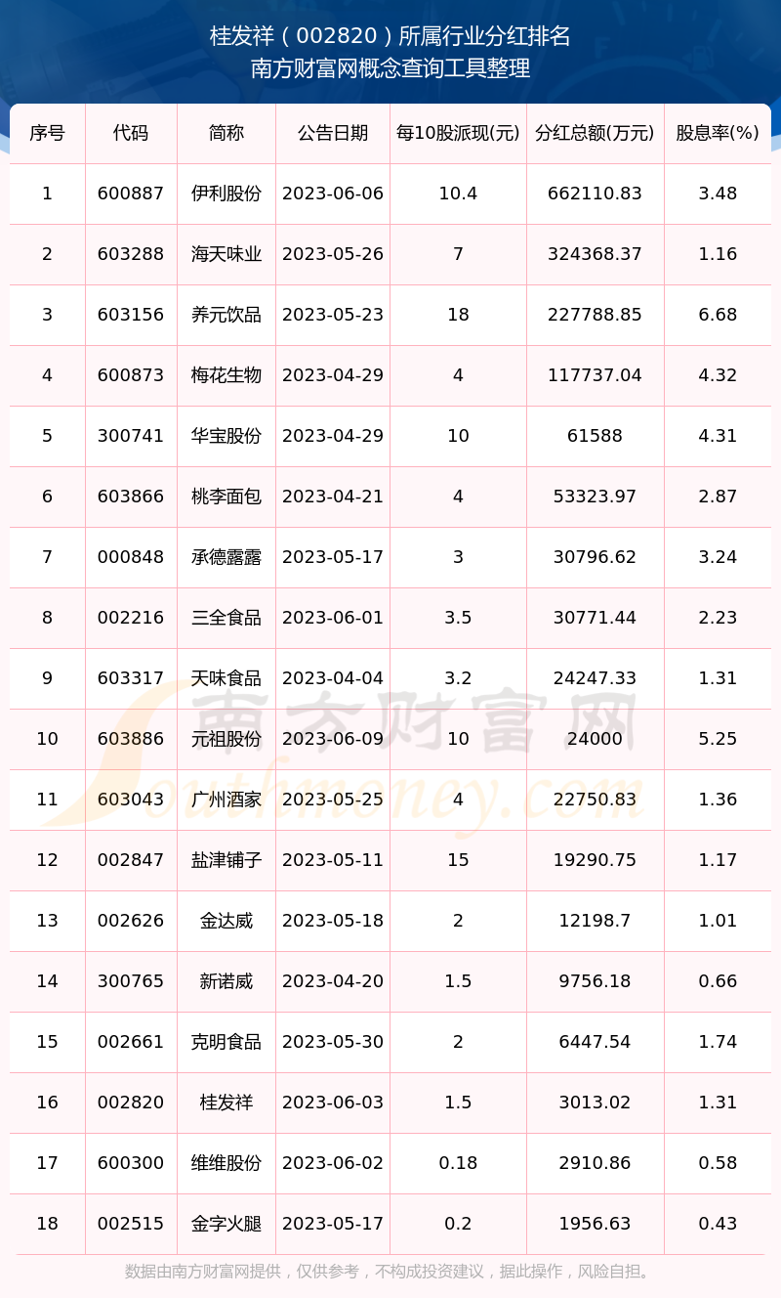
Task: Click the name 华宝股份
Action: [x=226, y=436]
